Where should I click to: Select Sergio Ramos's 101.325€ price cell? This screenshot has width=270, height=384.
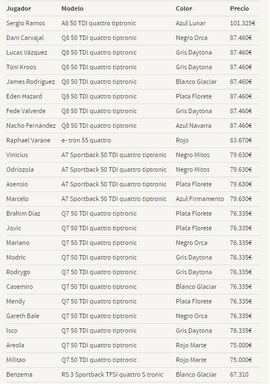[x=242, y=23]
